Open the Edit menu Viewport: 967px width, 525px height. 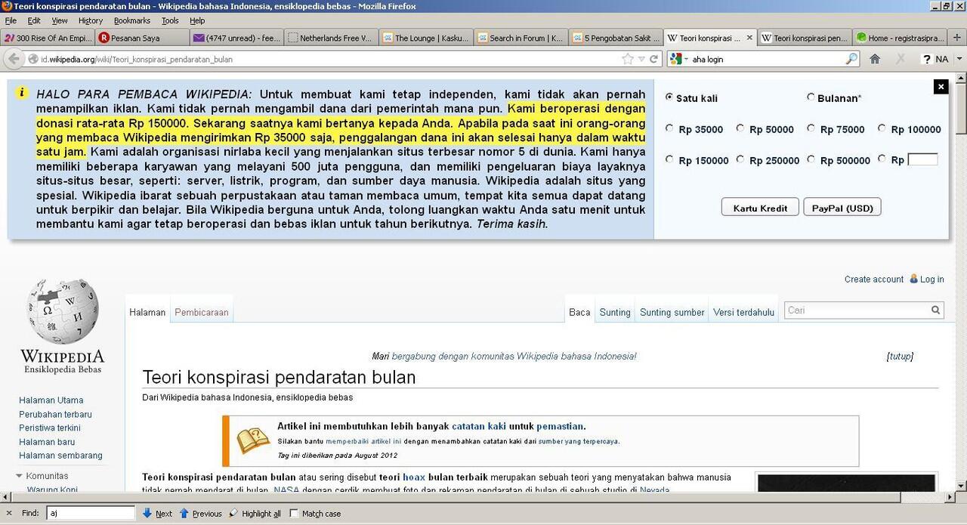(x=34, y=20)
